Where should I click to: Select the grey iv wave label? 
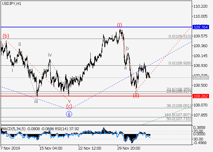pos(50,55)
